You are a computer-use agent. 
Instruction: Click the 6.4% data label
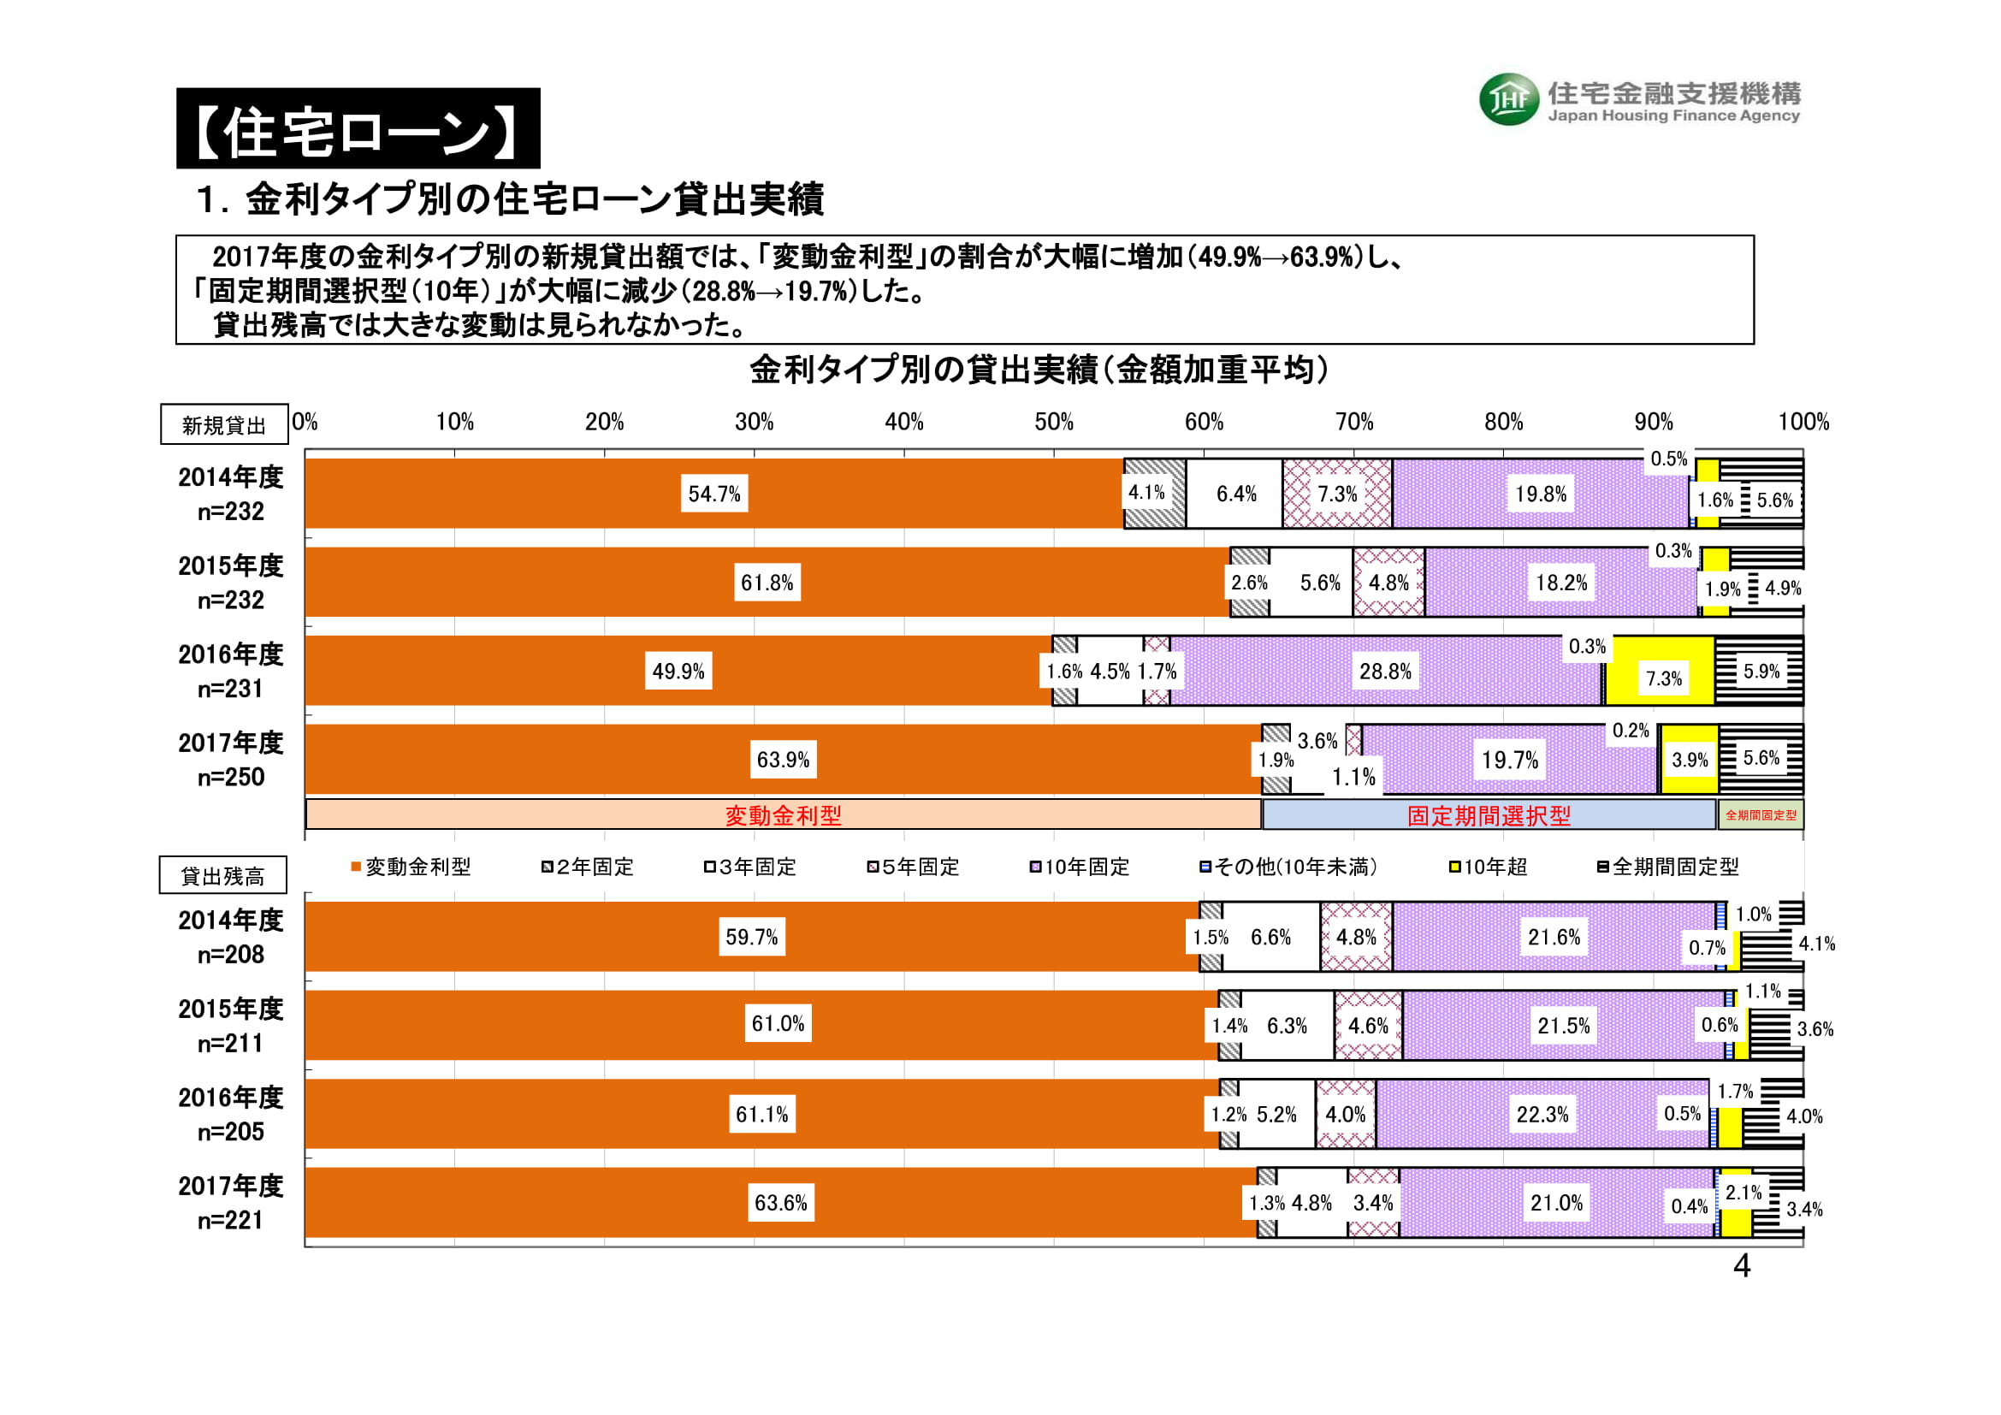pyautogui.click(x=1236, y=494)
